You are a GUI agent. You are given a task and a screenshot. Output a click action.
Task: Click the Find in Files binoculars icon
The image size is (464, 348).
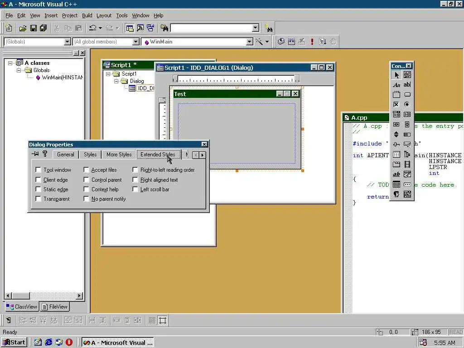click(x=164, y=28)
